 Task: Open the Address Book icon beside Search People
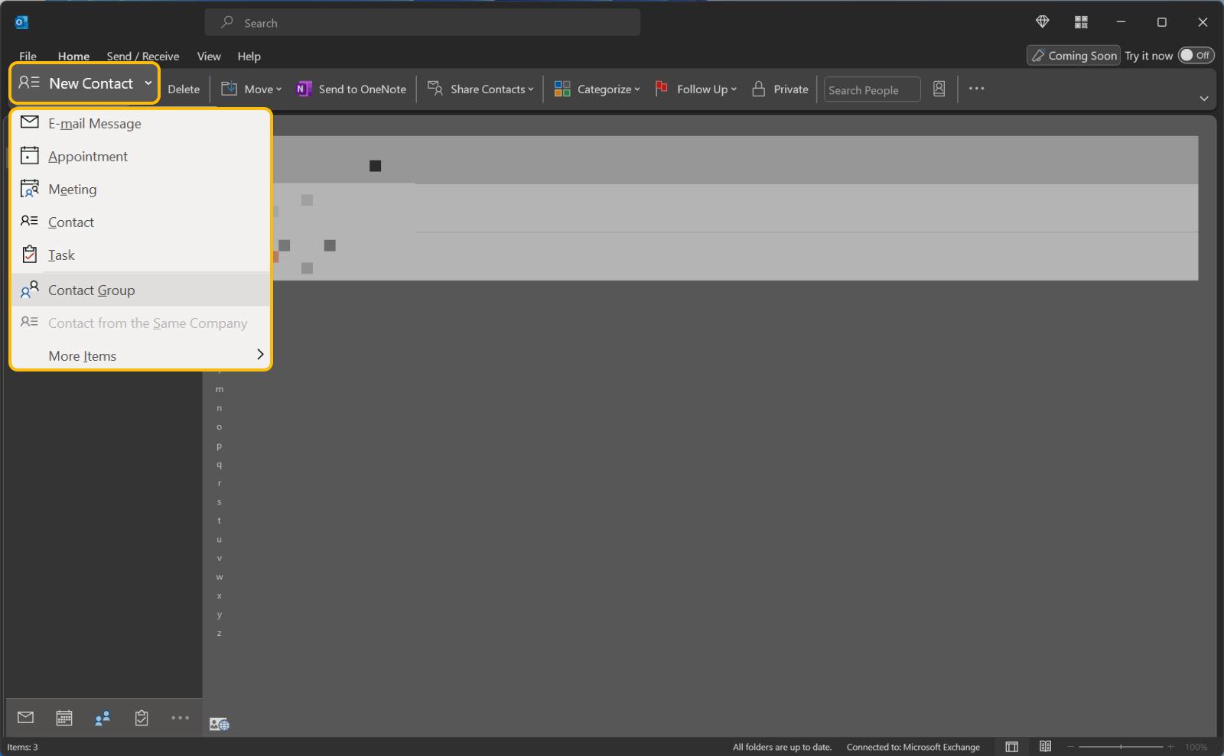pyautogui.click(x=939, y=89)
